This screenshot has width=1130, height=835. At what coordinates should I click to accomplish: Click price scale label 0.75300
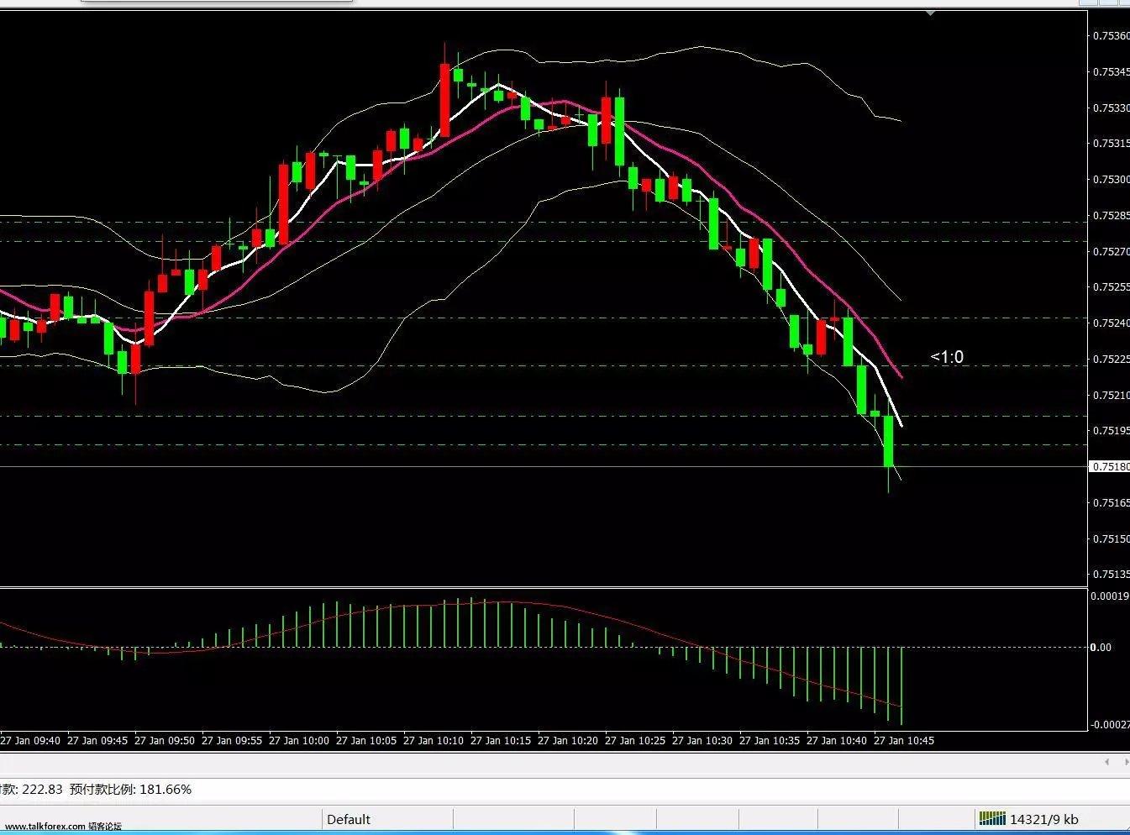click(x=1111, y=180)
